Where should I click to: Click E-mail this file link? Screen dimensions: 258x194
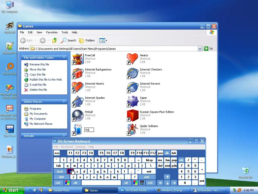[38, 85]
